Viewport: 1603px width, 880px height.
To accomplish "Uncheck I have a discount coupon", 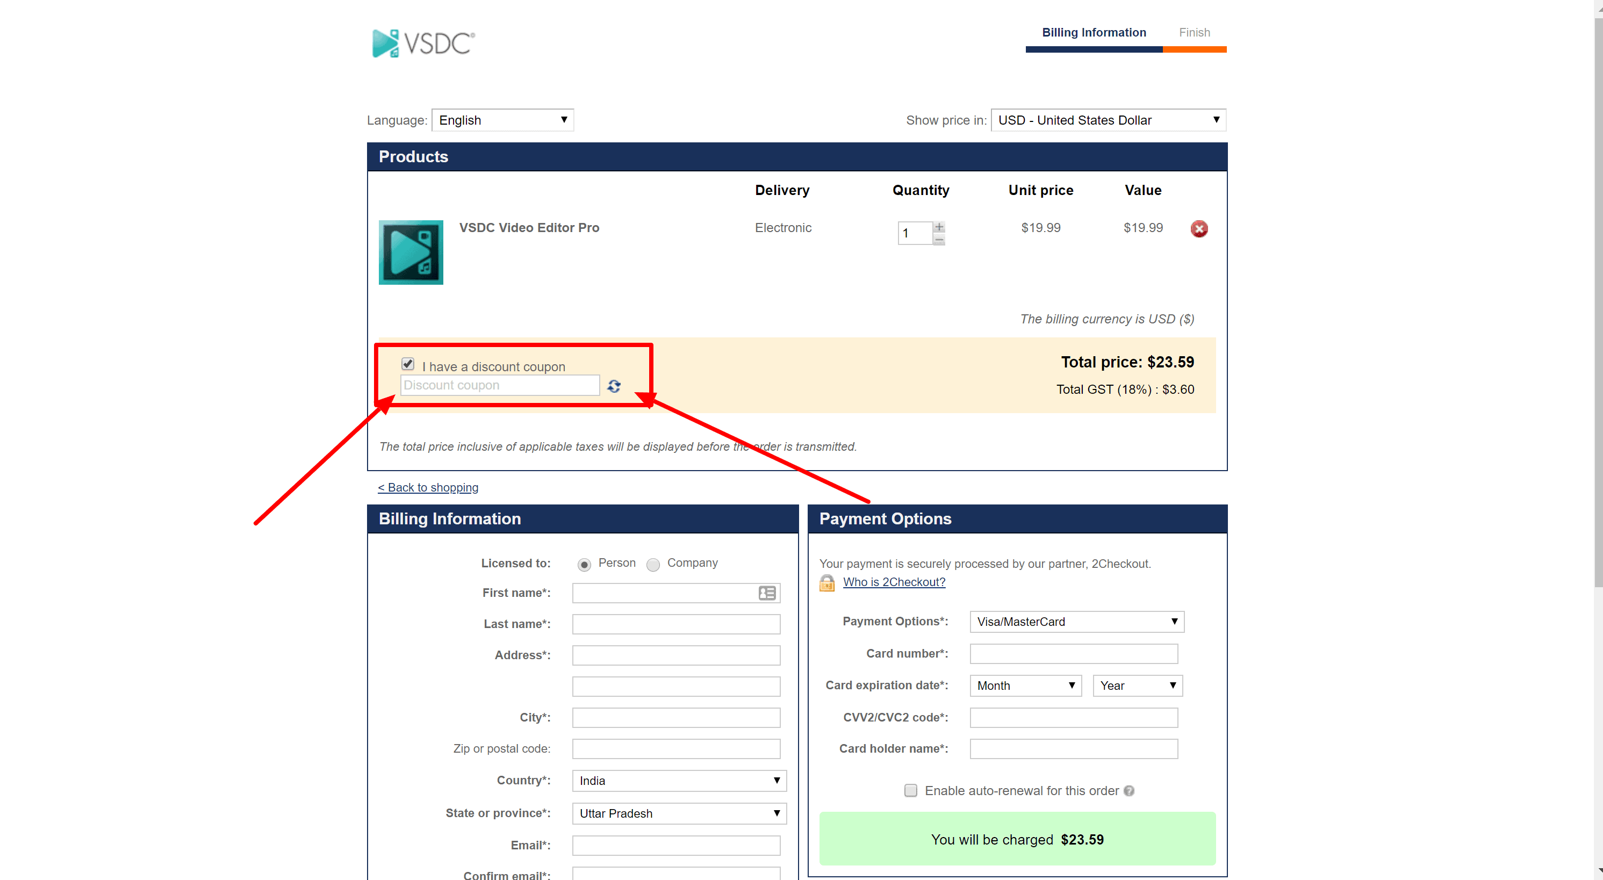I will tap(407, 364).
